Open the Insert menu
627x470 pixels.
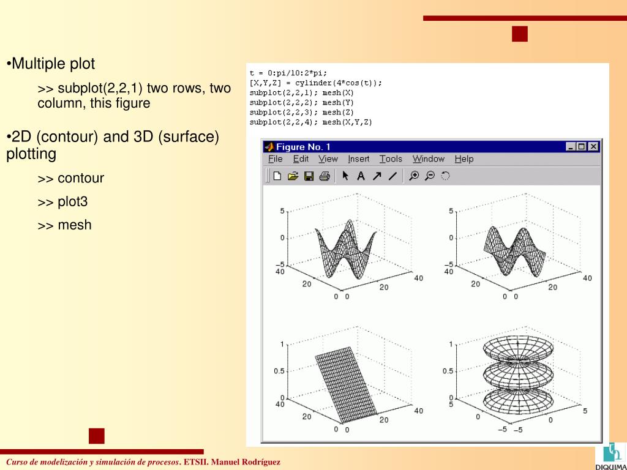(359, 159)
